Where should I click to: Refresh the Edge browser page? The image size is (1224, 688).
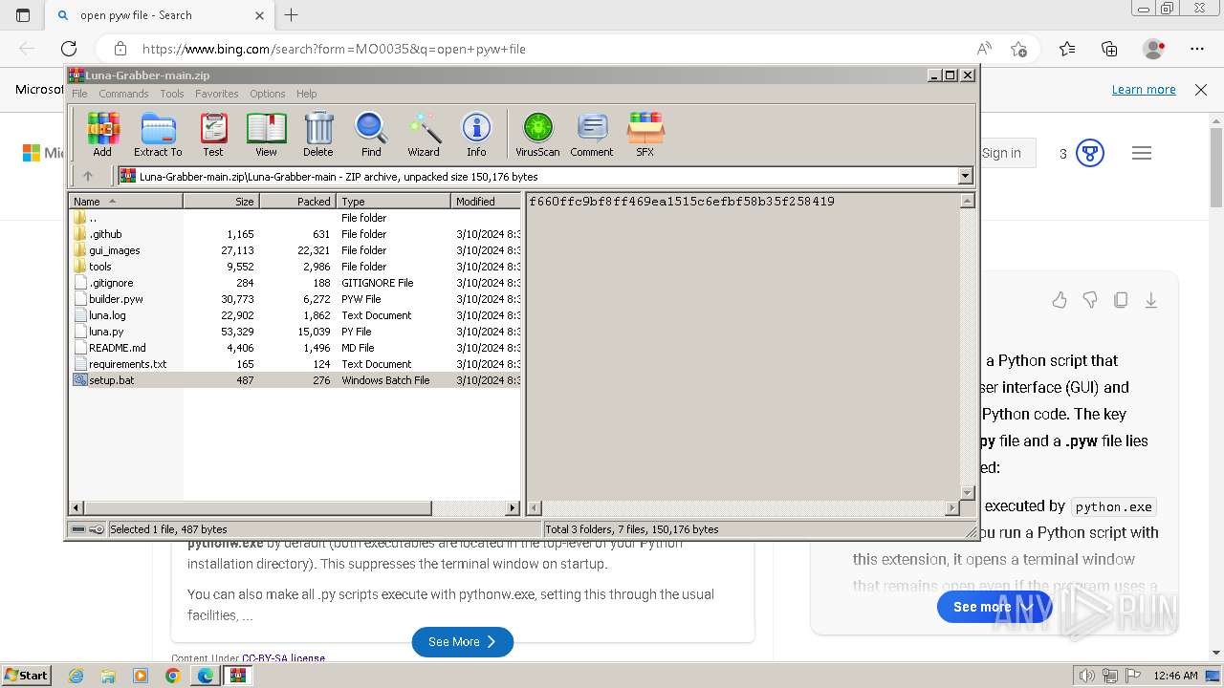(69, 49)
